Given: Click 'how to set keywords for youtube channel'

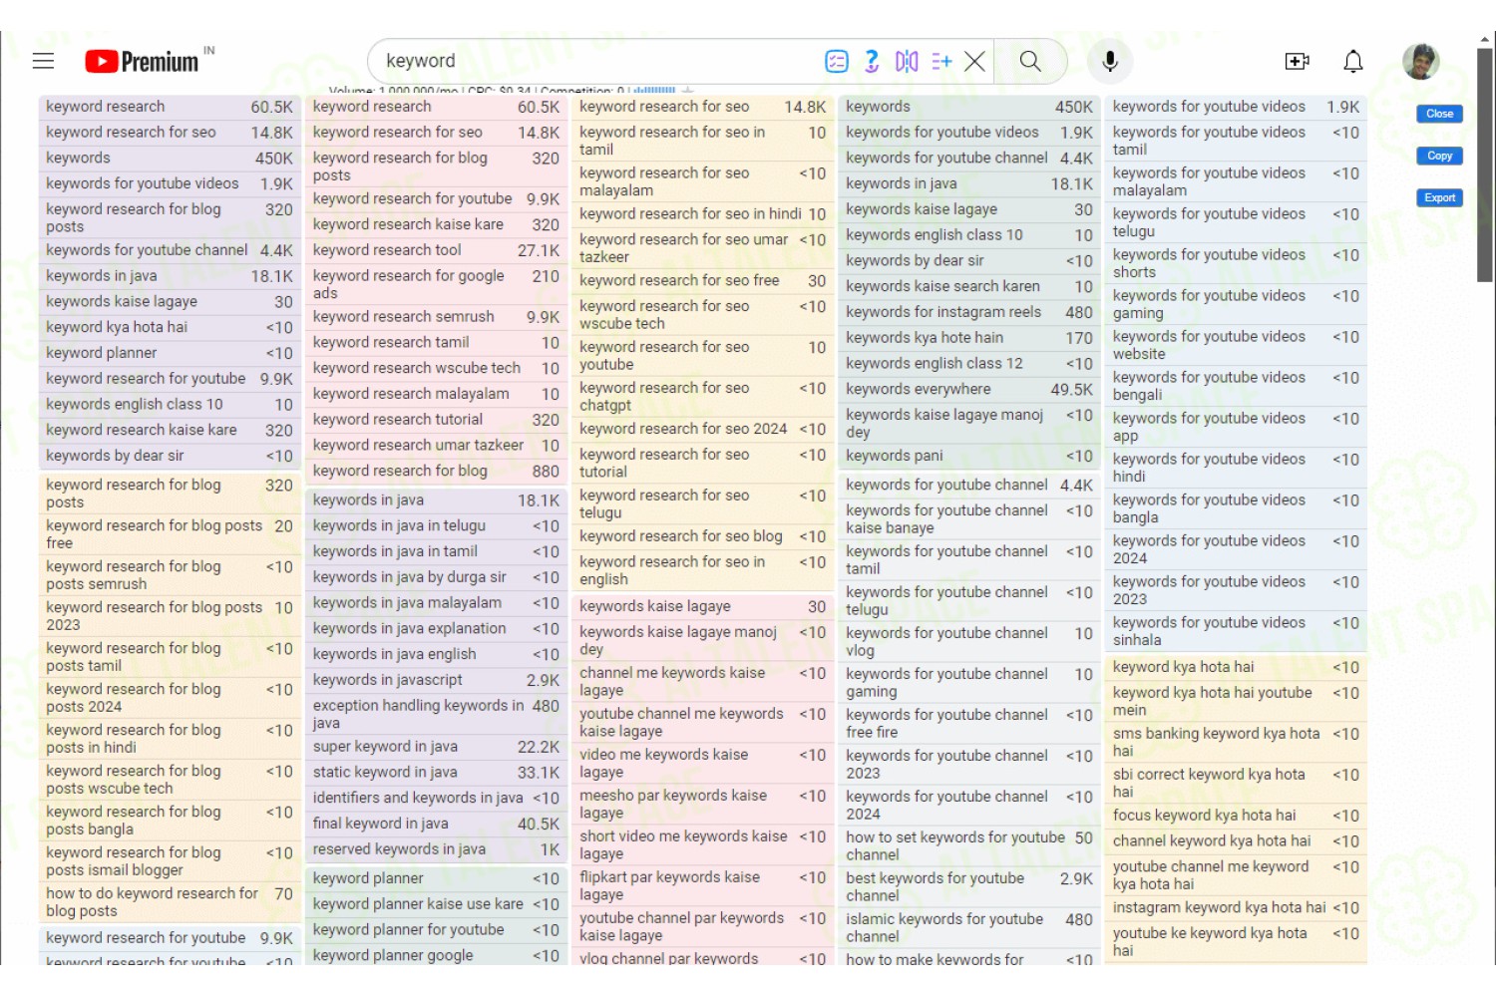Looking at the screenshot, I should click(969, 846).
